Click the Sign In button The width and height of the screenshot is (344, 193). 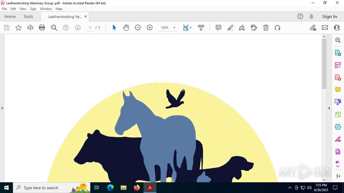pos(329,16)
